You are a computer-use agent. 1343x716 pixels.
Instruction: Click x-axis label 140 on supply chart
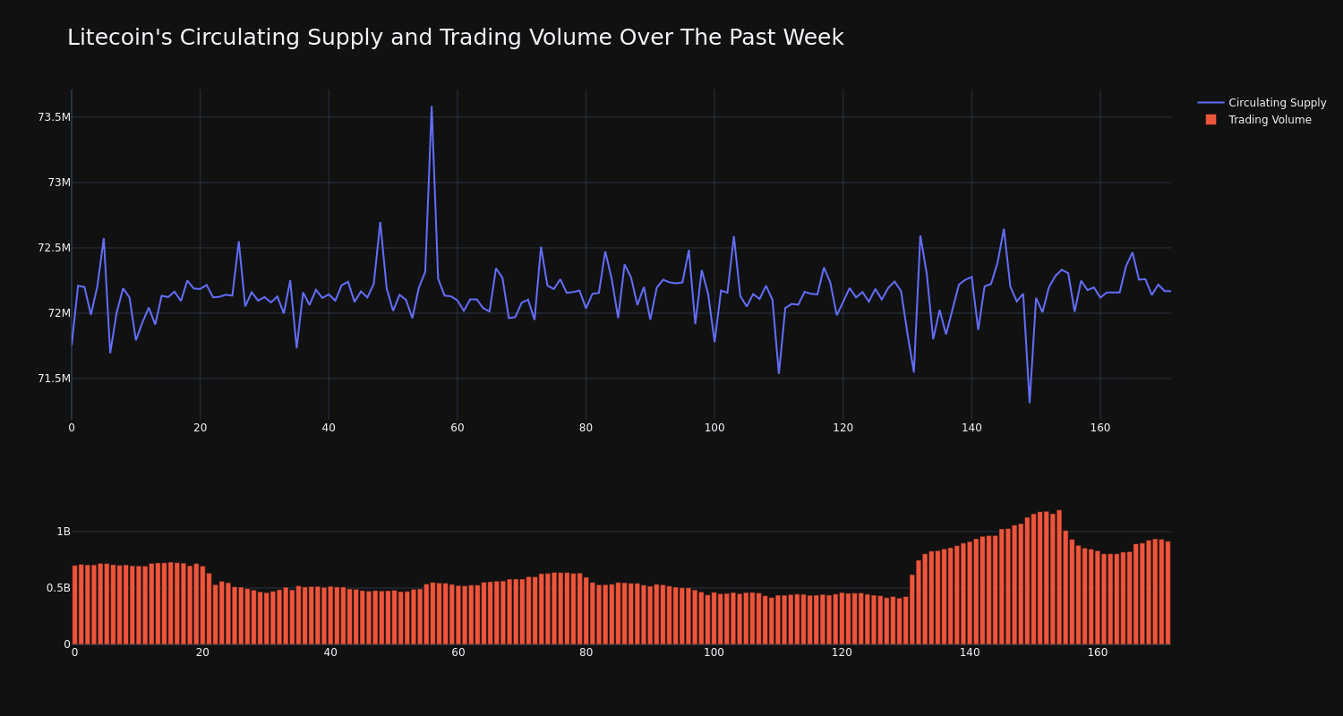(971, 428)
